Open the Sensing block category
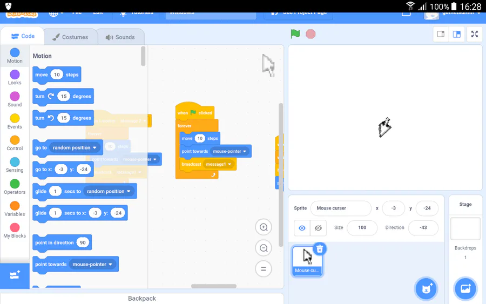486x304 pixels. click(x=15, y=165)
